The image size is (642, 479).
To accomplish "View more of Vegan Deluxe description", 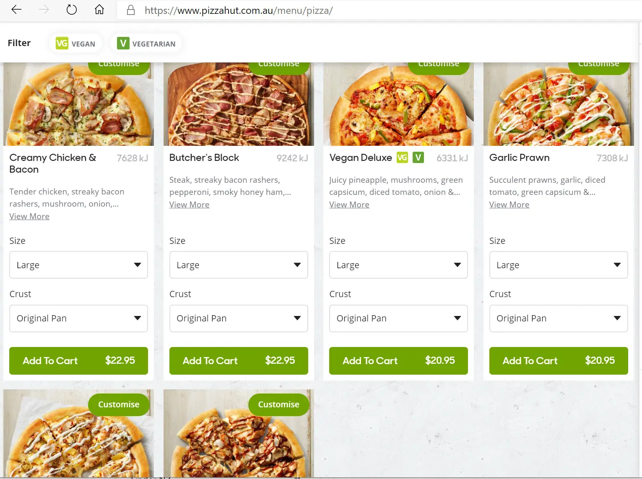I will pos(349,205).
